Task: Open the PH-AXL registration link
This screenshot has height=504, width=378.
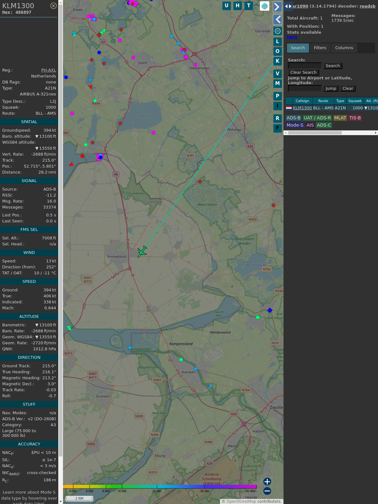Action: [49, 70]
